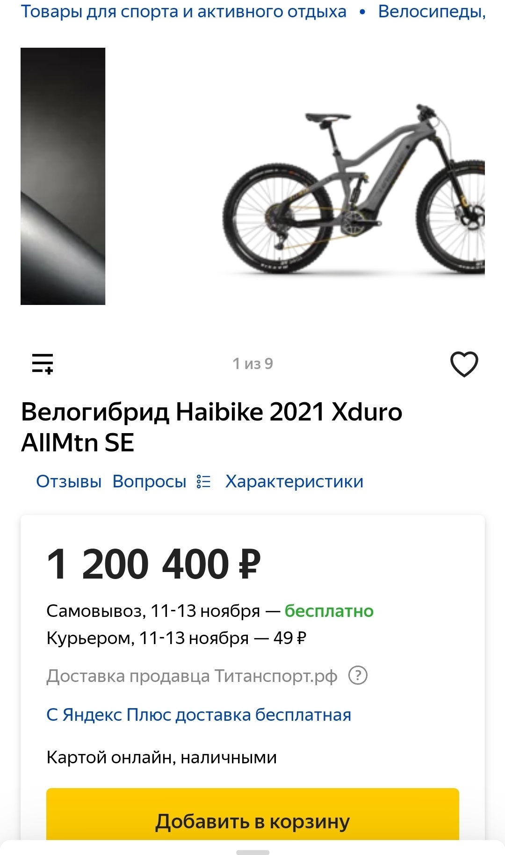Tap the Курьером courier delivery line
This screenshot has width=505, height=855.
click(x=176, y=638)
